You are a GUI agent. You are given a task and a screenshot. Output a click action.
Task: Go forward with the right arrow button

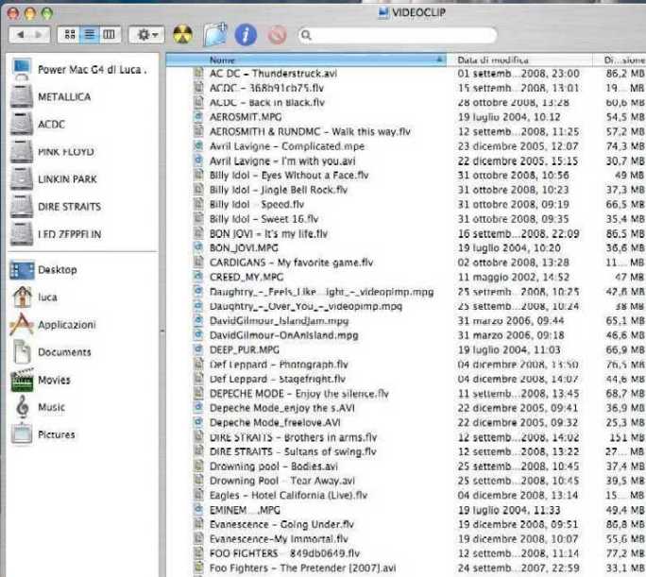click(x=40, y=35)
